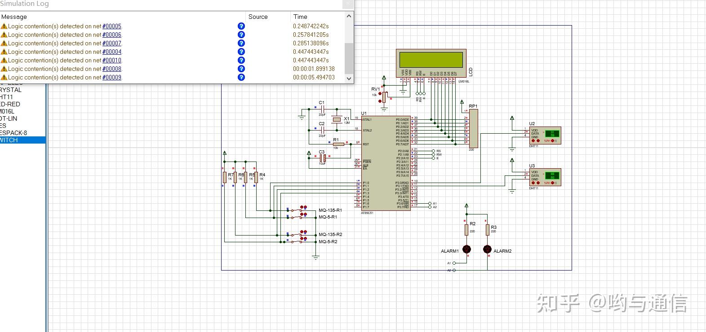Sort log by Message column header
Viewport: 706px width, 332px height.
pyautogui.click(x=122, y=17)
